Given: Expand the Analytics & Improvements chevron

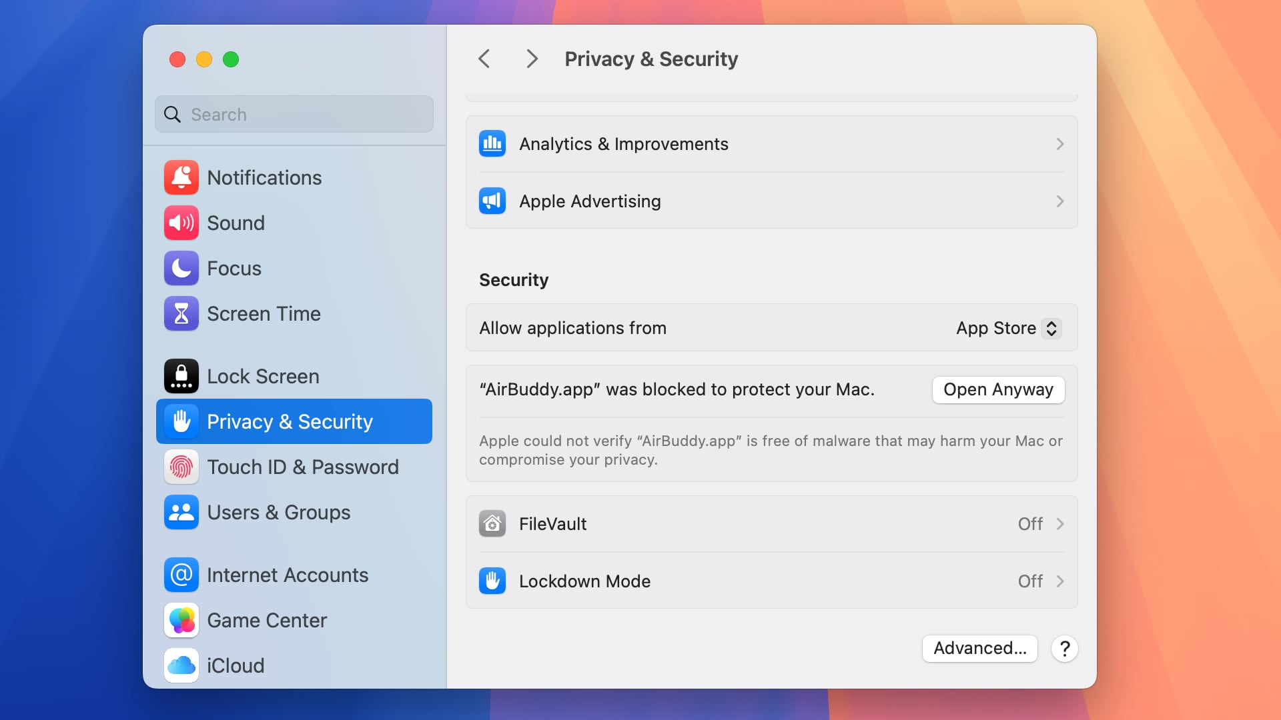Looking at the screenshot, I should (1059, 144).
